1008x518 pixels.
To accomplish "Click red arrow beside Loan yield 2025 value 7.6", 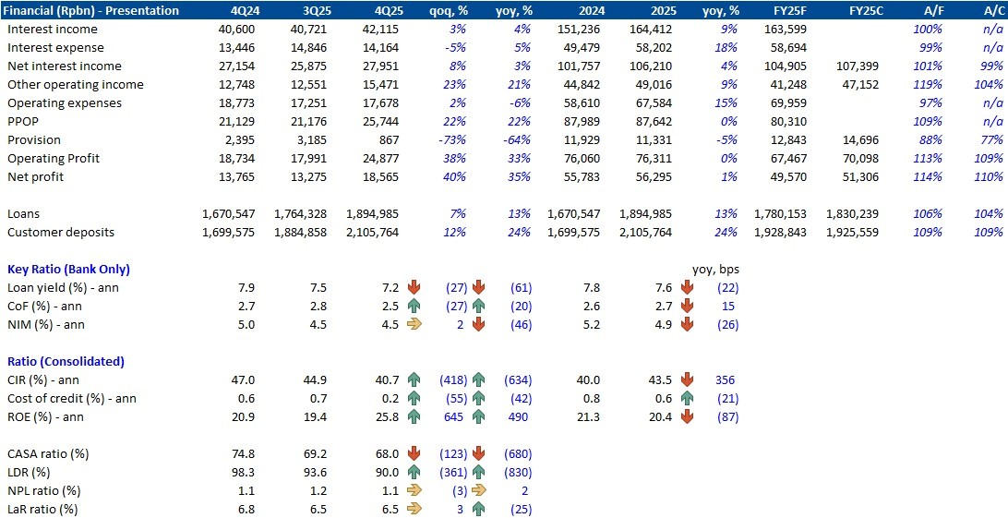I will pos(687,287).
